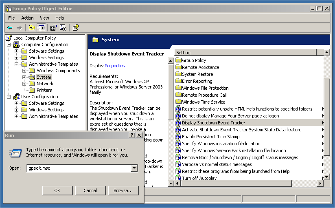Expand Software Settings under User Configuration
The width and height of the screenshot is (335, 208).
click(17, 103)
